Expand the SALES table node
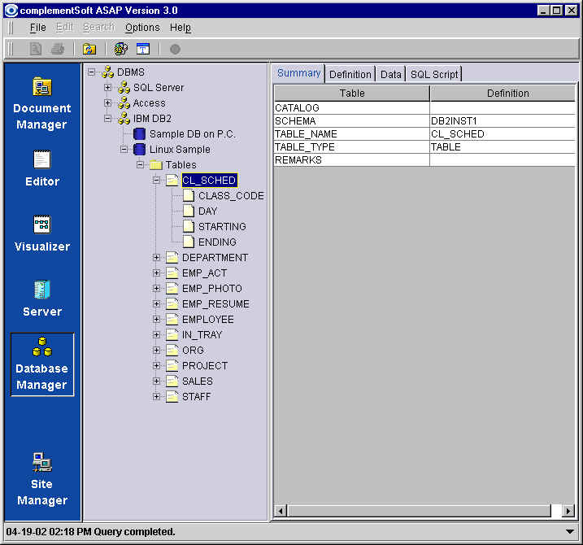583x545 pixels. pos(157,381)
